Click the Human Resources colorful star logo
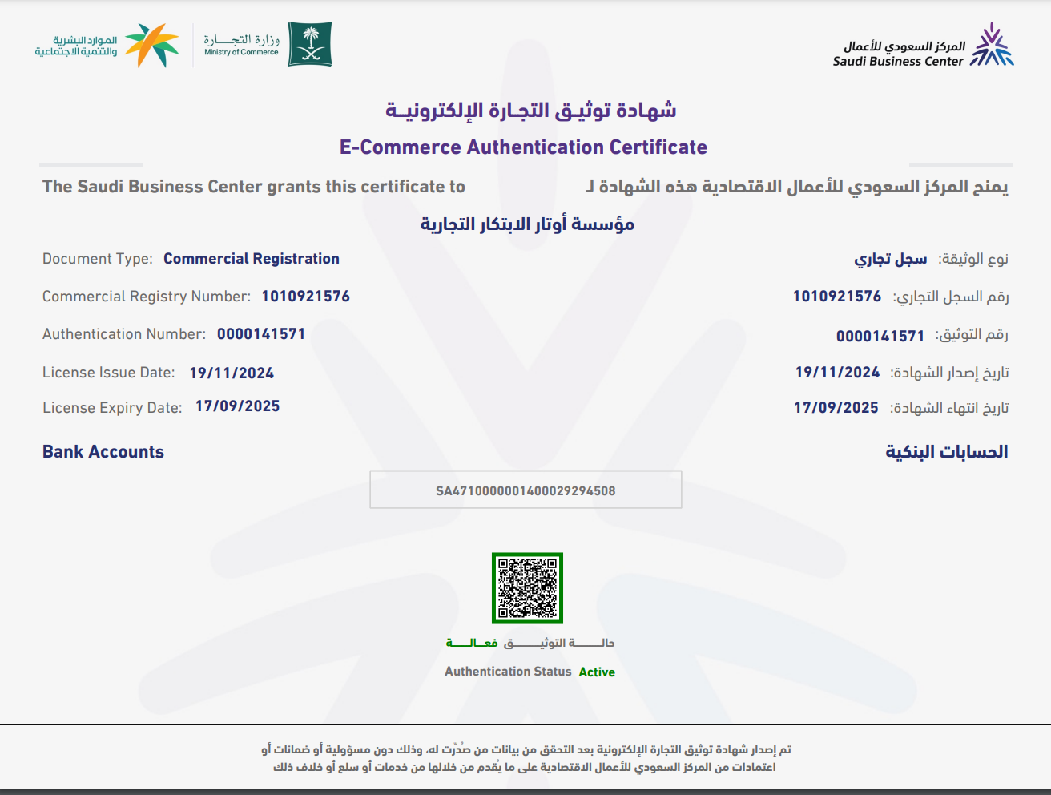 click(152, 45)
